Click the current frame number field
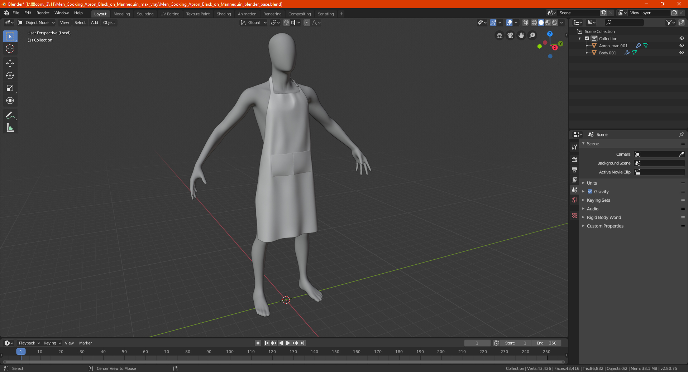 [x=477, y=343]
